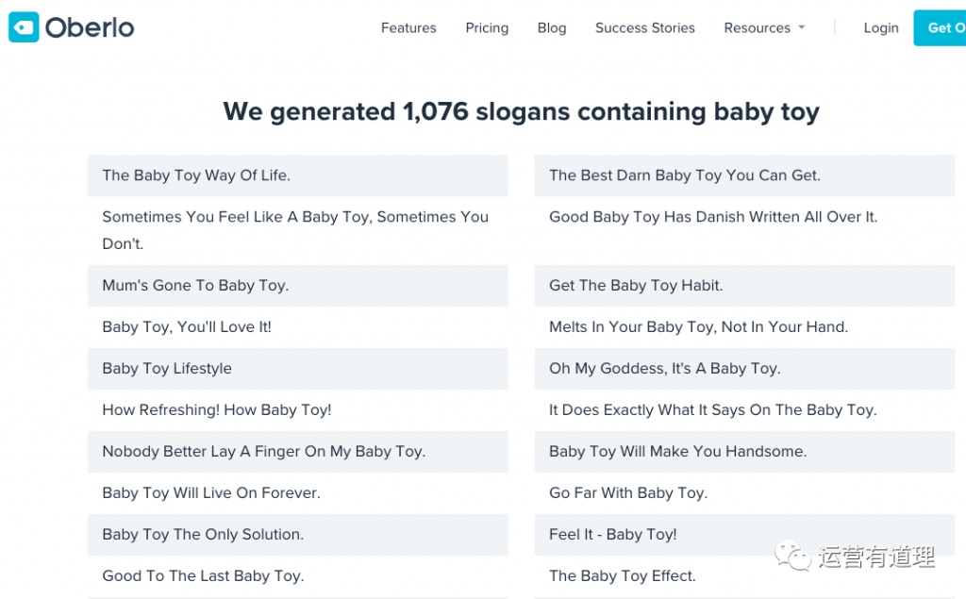Open Success Stories
The width and height of the screenshot is (966, 599).
[x=644, y=27]
